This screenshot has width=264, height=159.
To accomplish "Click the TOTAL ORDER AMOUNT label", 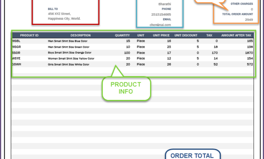I will pos(238,14).
